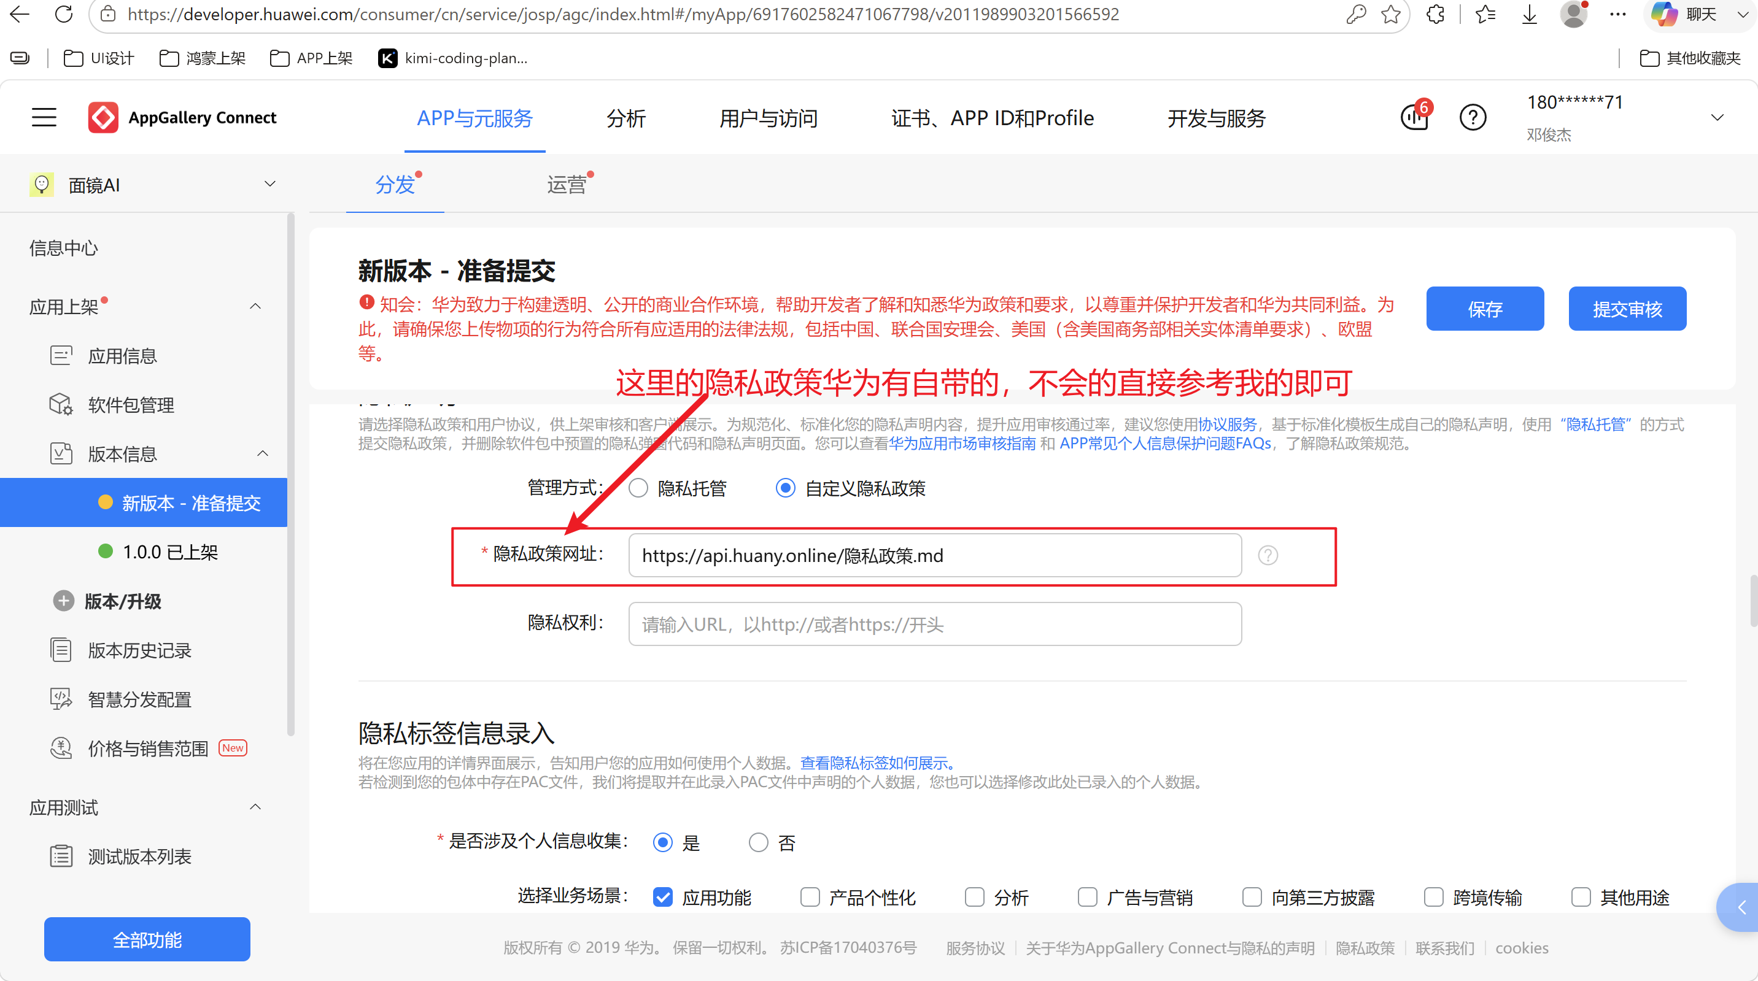Viewport: 1758px width, 981px height.
Task: Choose 否 for personal information collection
Action: click(x=758, y=842)
